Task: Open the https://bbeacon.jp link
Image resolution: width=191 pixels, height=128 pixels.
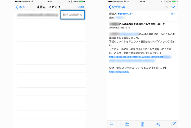Action: pos(119,72)
